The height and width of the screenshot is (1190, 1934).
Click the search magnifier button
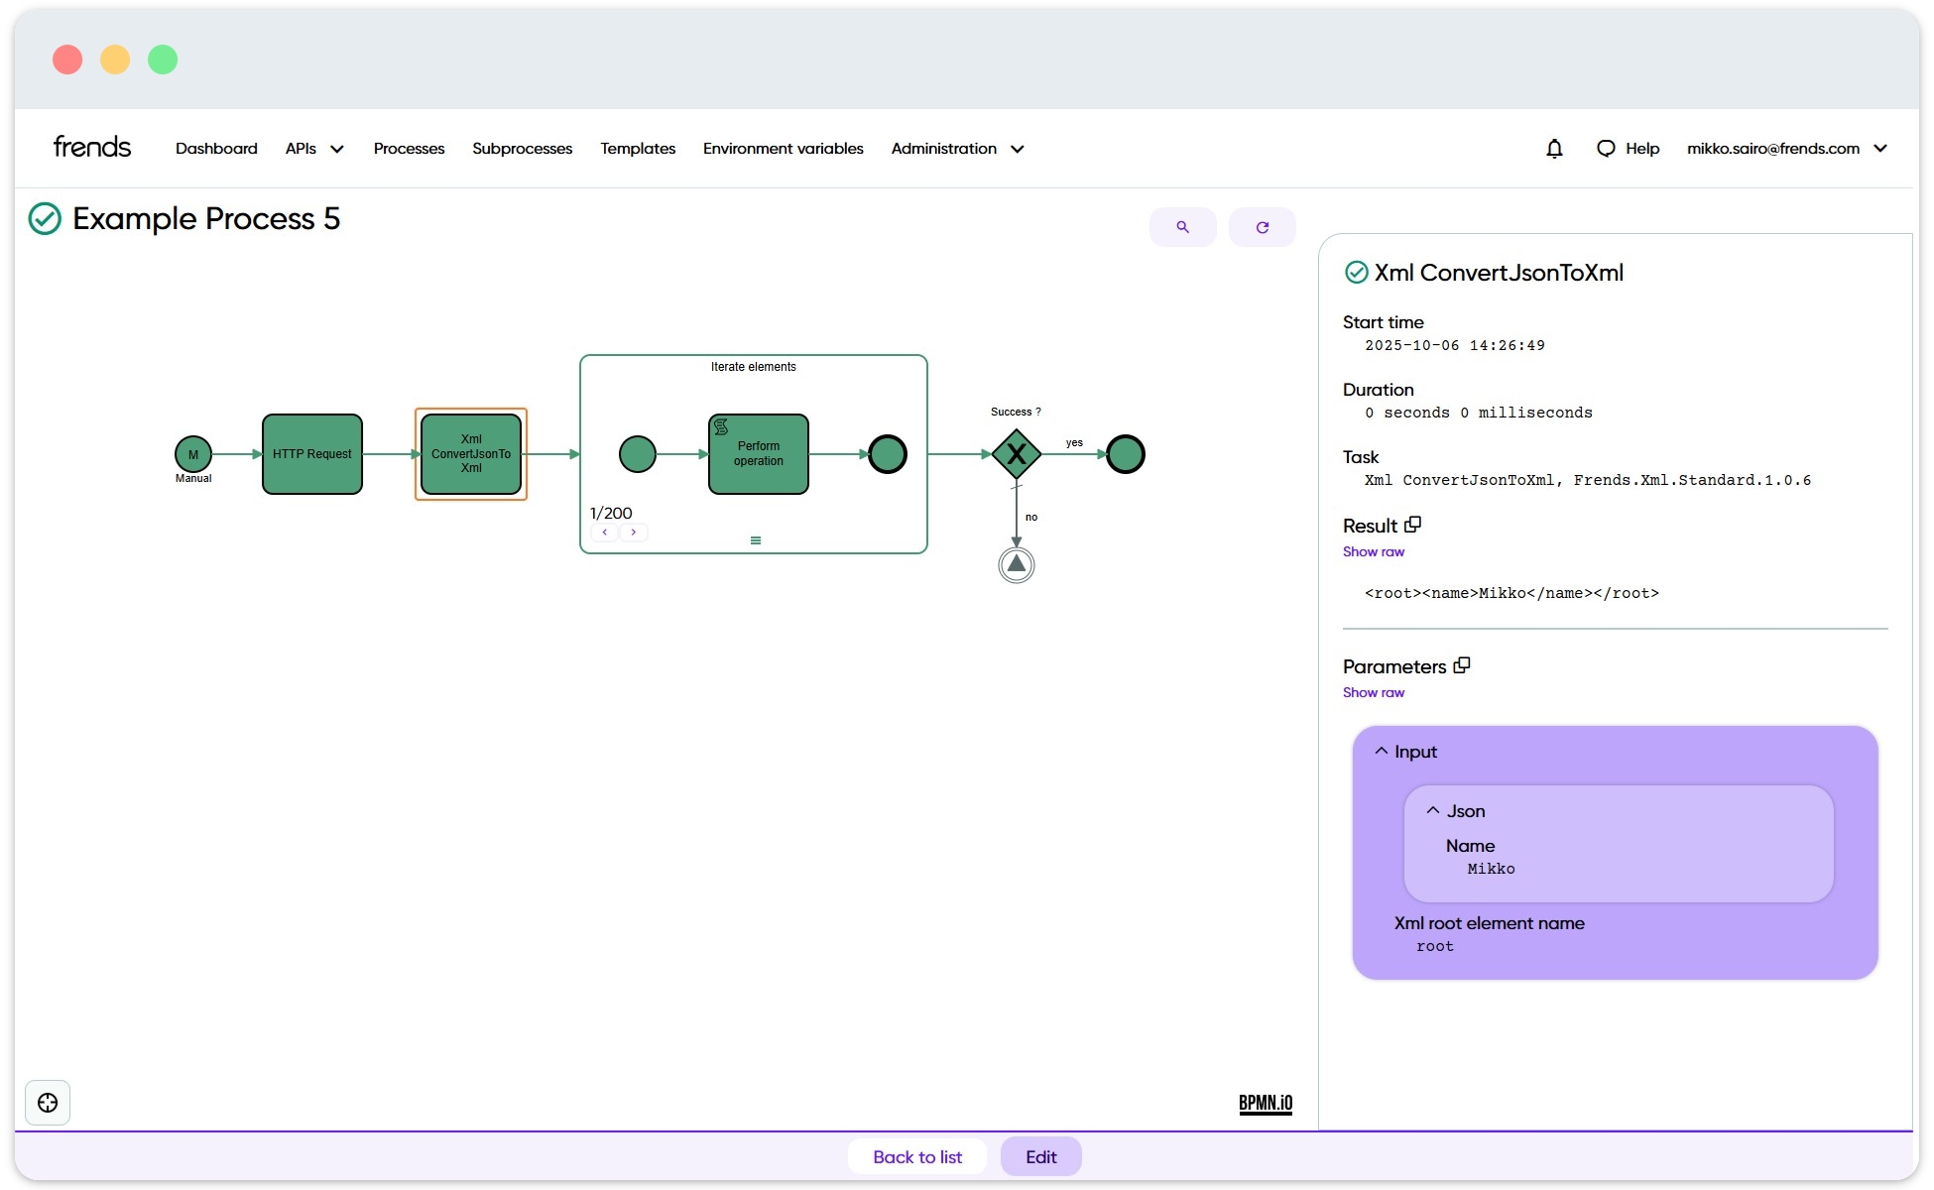1182,227
